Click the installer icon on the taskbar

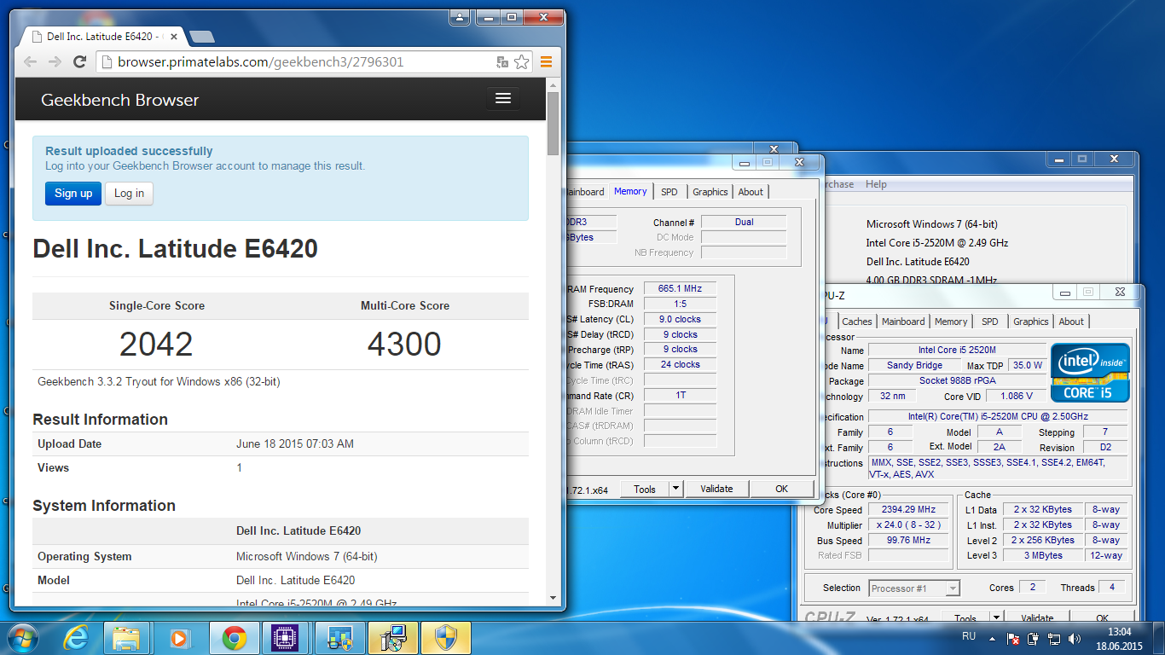392,637
